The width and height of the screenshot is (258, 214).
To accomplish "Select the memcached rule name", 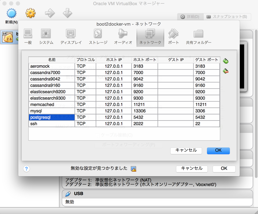I will click(x=52, y=105).
